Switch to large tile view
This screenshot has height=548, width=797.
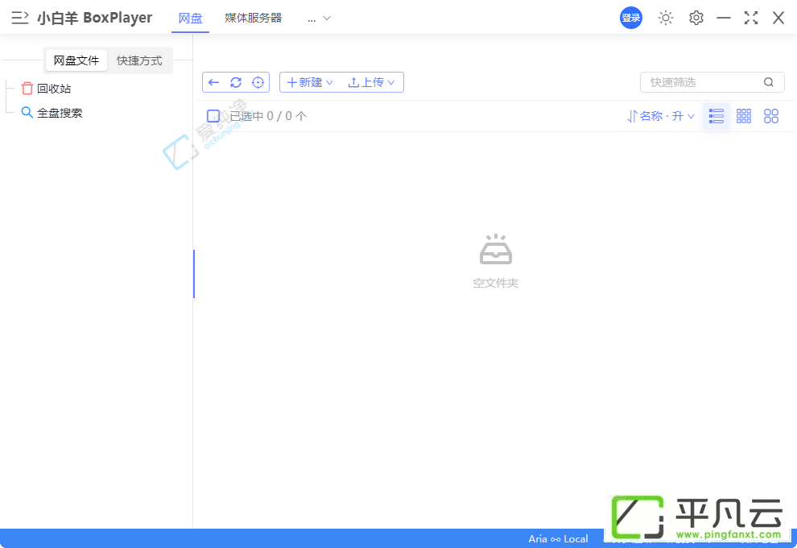click(x=771, y=116)
